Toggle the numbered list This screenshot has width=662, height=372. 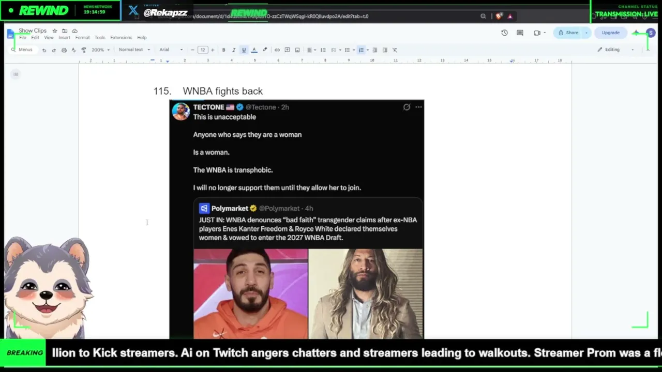click(x=361, y=50)
